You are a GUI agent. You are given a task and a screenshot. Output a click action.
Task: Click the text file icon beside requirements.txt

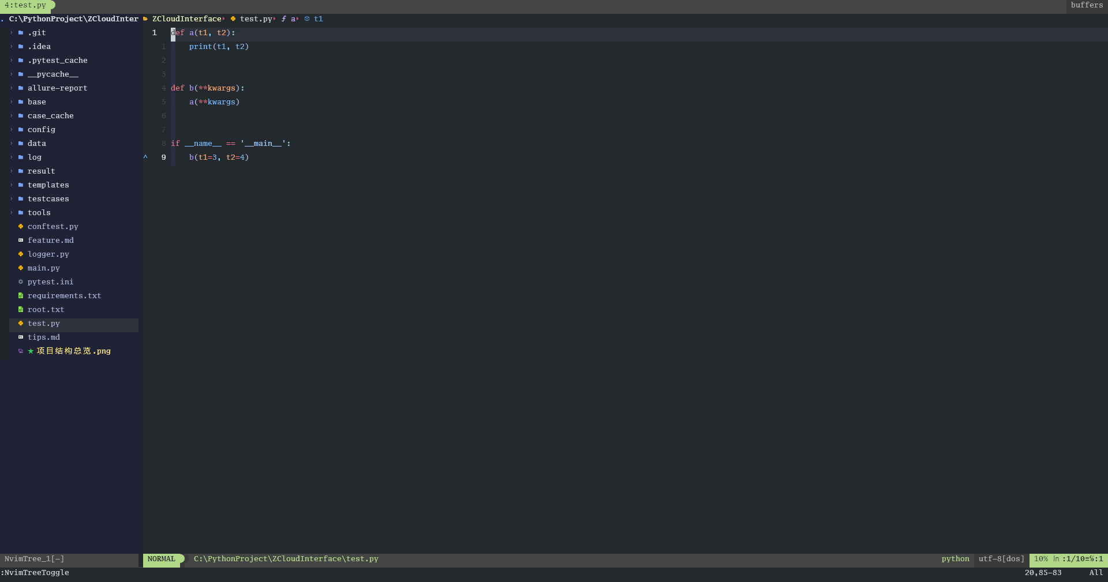point(20,296)
